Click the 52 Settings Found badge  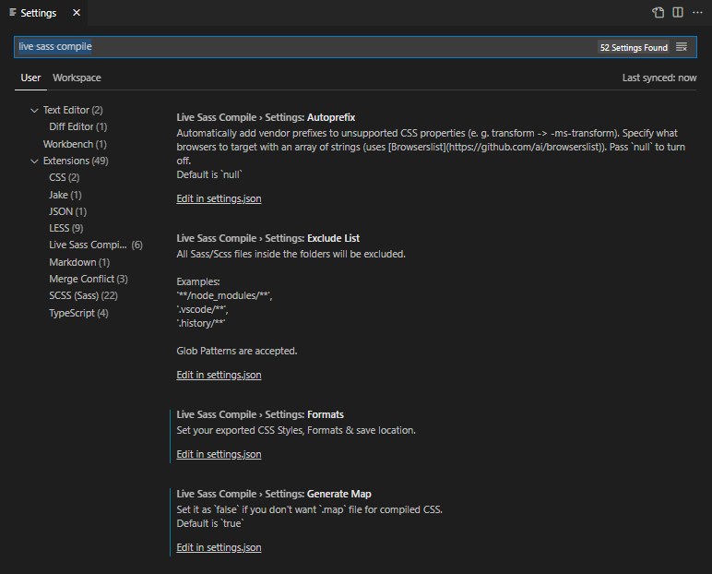[634, 47]
